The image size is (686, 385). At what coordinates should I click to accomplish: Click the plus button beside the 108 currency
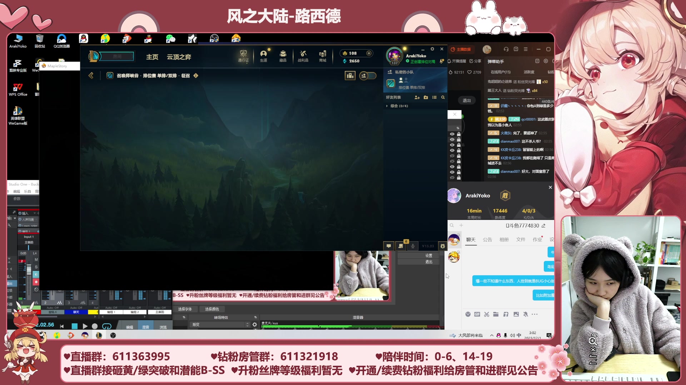coord(369,53)
